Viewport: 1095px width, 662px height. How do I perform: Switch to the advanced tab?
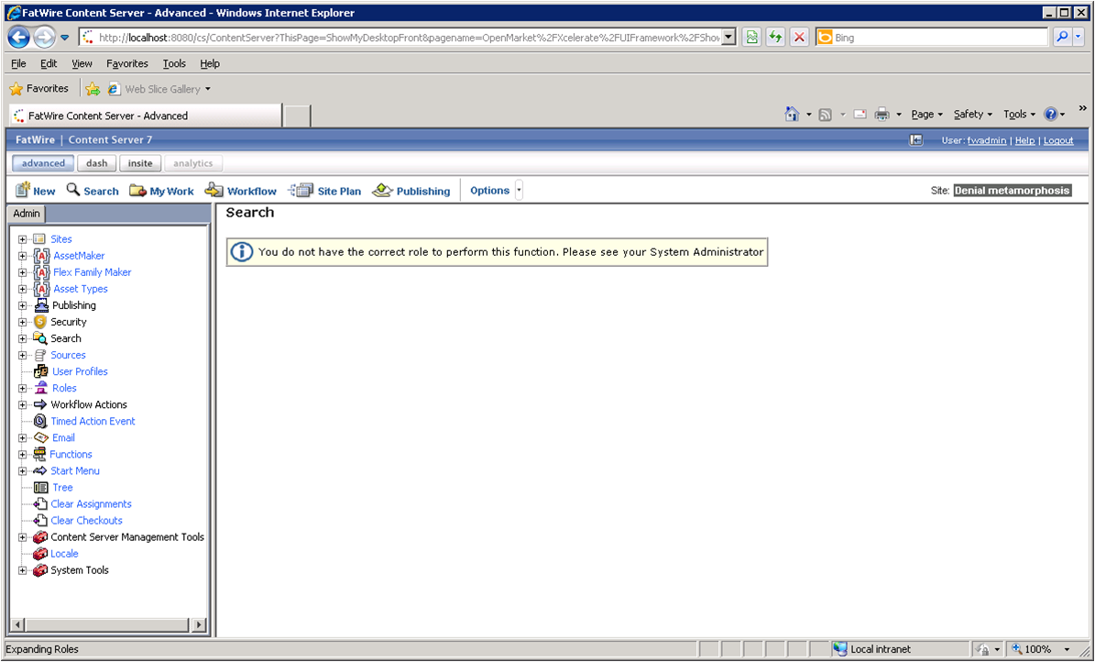42,163
